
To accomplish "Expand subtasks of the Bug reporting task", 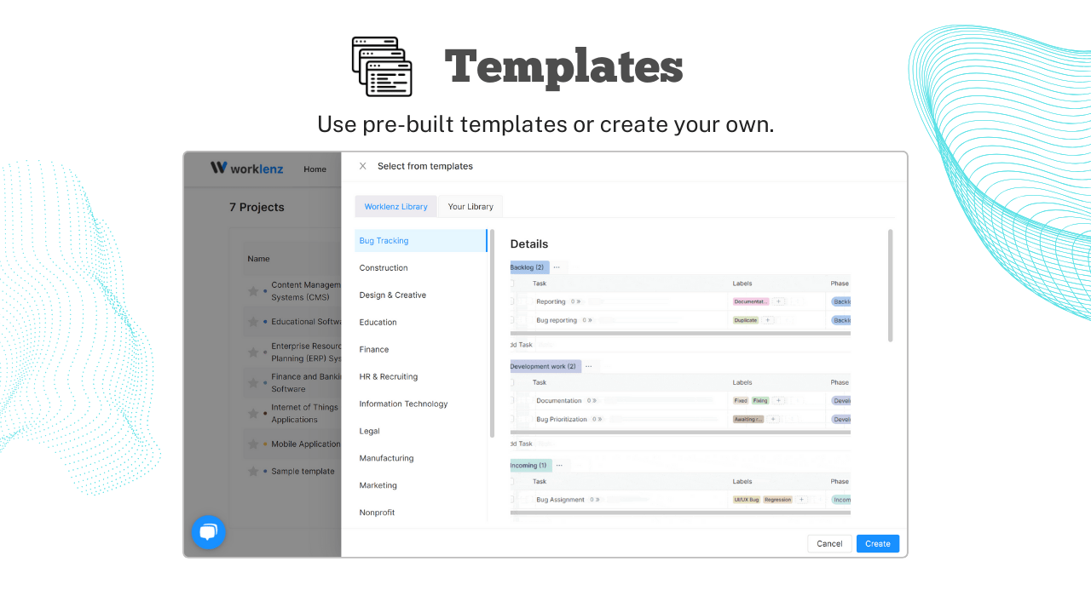I will coord(587,320).
